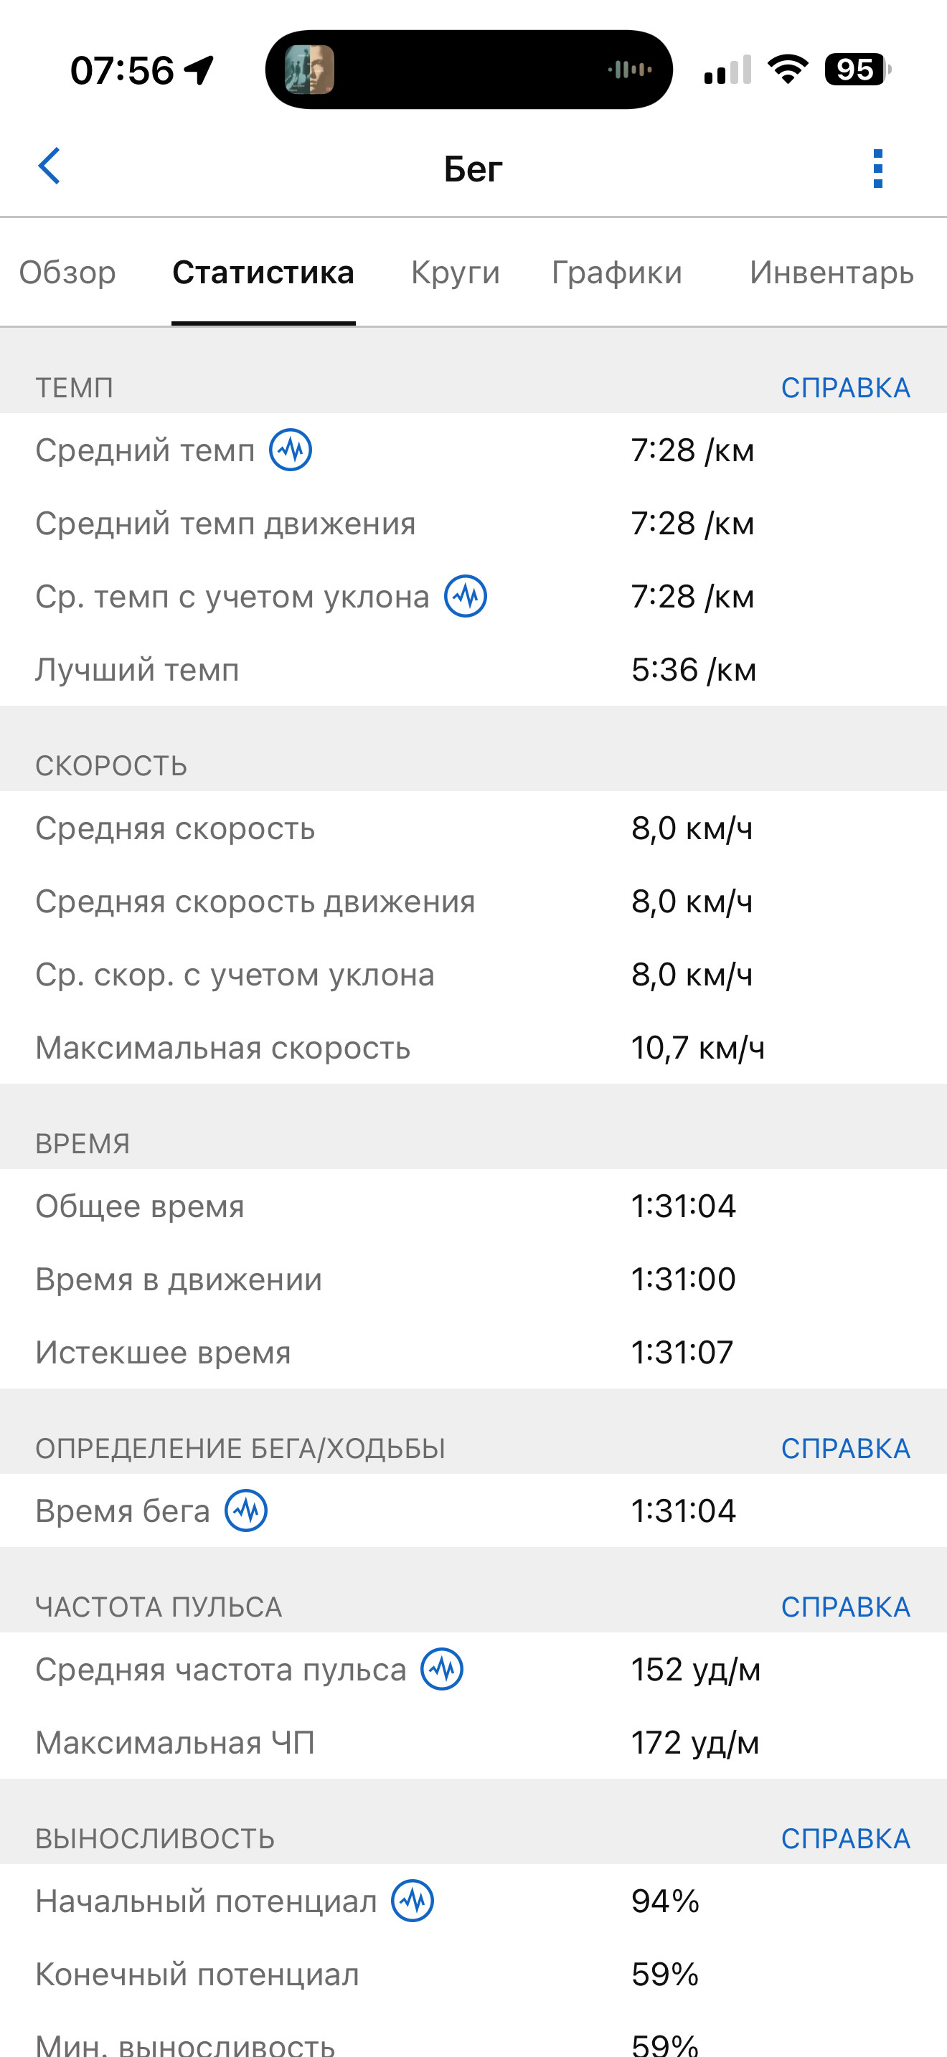Viewport: 947px width, 2057px height.
Task: Tap the Лучший темп row
Action: tap(473, 669)
